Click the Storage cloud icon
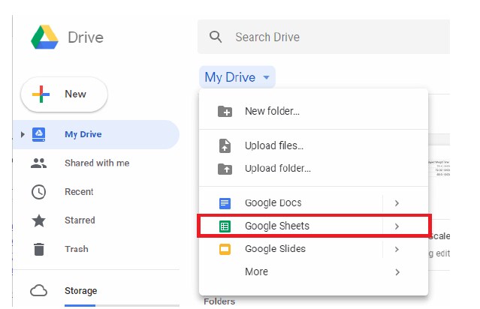 (x=38, y=291)
